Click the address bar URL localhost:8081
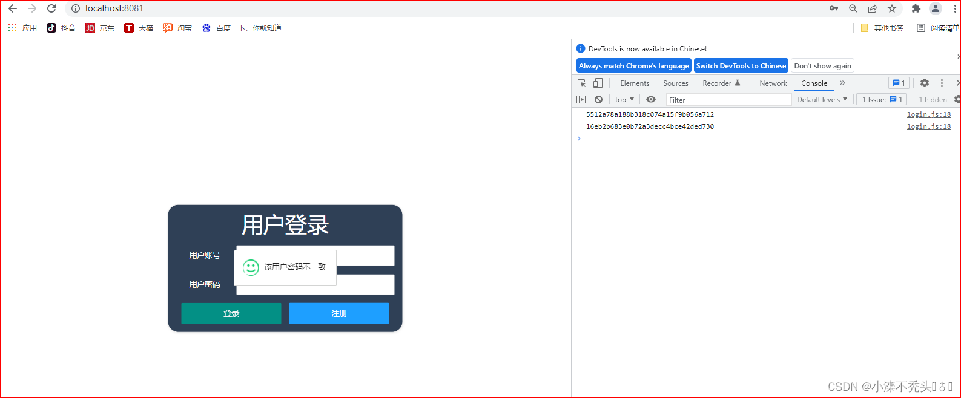961x398 pixels. 114,8
